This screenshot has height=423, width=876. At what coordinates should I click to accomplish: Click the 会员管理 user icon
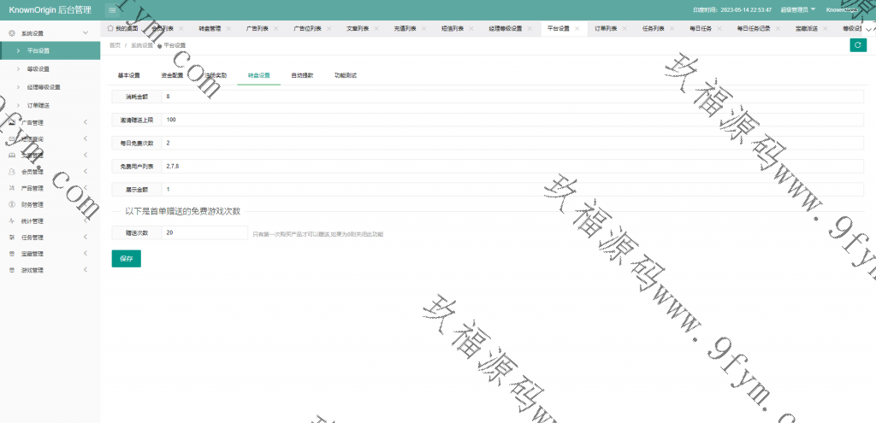point(12,172)
